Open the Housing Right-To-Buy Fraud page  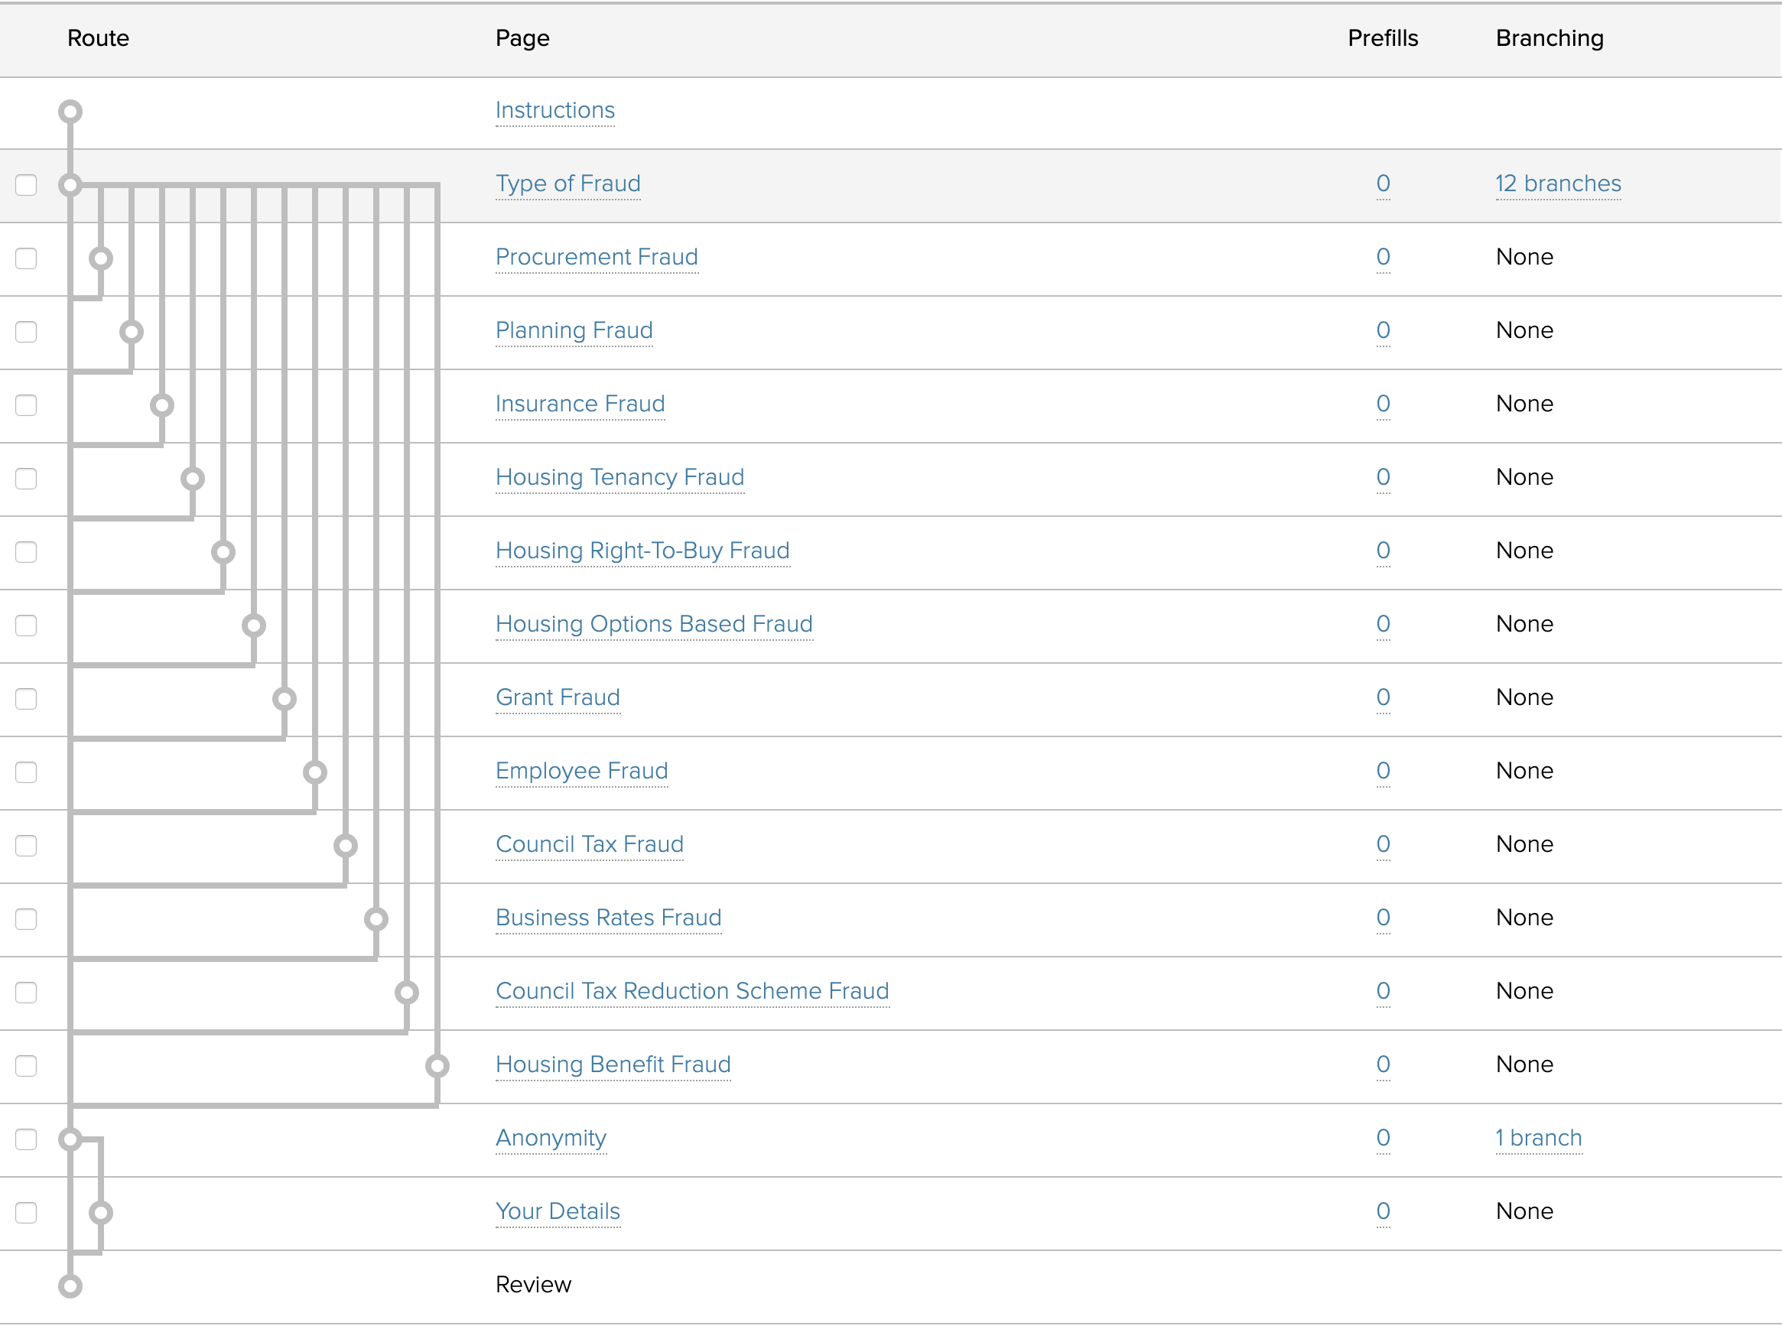click(x=642, y=551)
